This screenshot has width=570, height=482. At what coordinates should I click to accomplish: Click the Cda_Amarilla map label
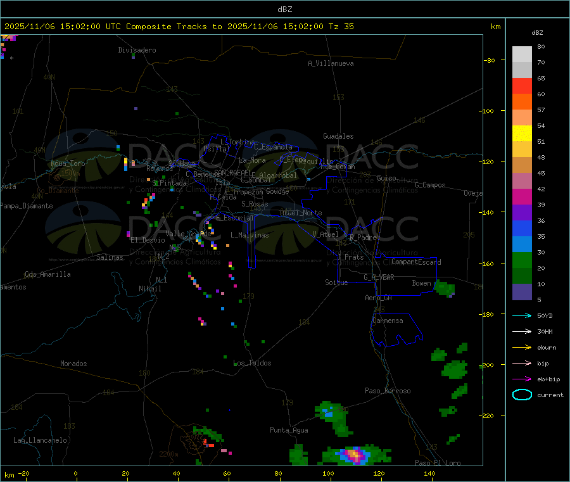pyautogui.click(x=47, y=274)
